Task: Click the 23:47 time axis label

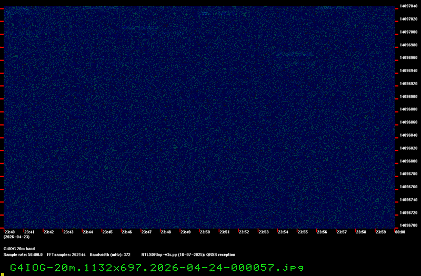Action: point(146,232)
